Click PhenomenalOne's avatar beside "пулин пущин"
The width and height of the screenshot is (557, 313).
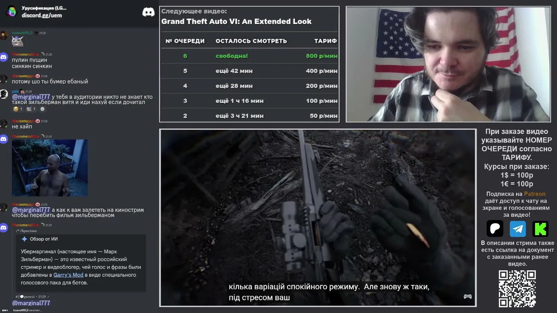click(x=3, y=57)
